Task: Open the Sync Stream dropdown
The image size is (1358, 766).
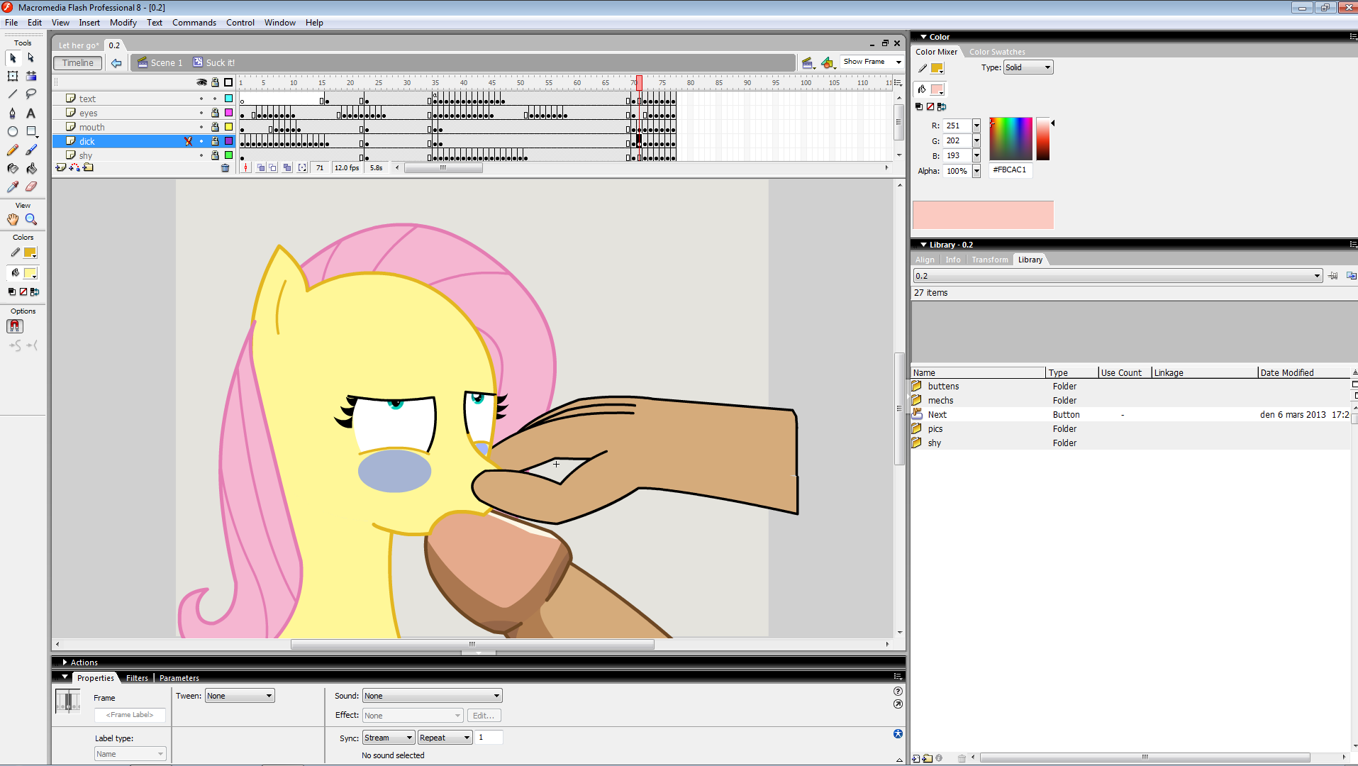Action: 388,738
